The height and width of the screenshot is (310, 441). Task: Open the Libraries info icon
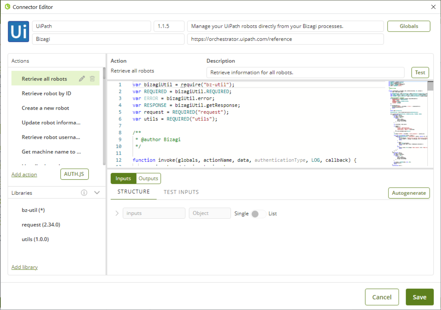pos(84,193)
